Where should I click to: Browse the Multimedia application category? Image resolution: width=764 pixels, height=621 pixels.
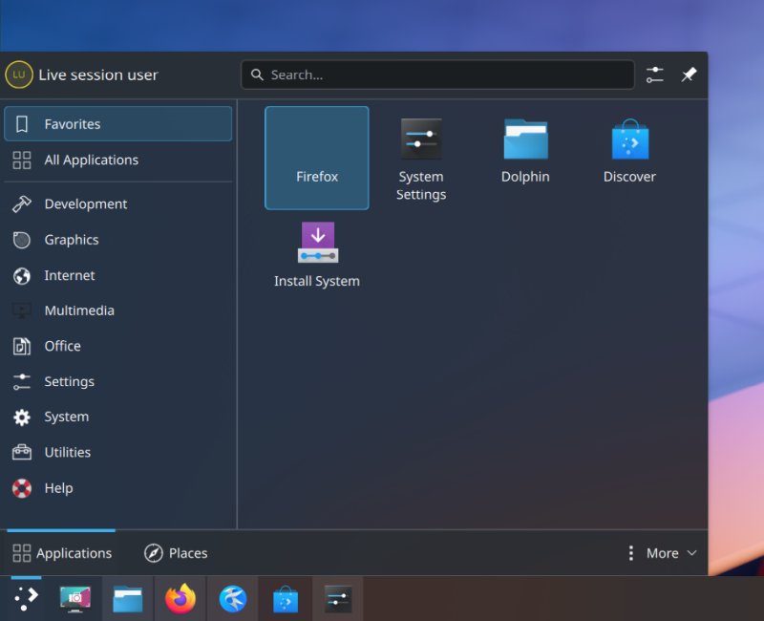click(x=79, y=310)
